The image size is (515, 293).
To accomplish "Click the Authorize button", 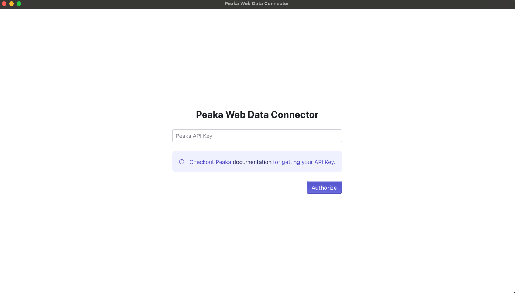I will (324, 188).
